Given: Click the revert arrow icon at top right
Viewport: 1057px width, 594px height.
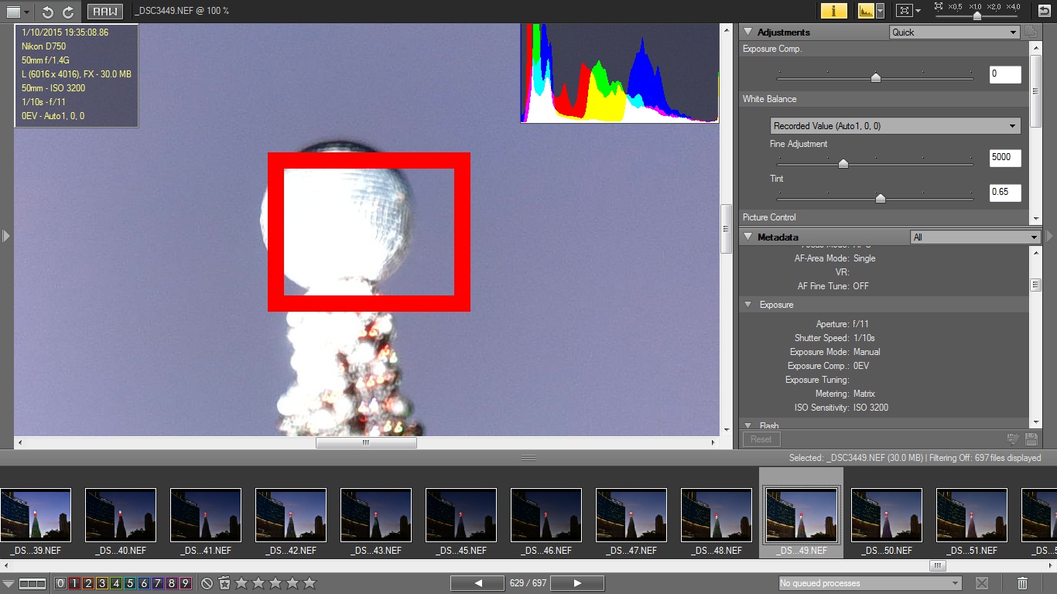Looking at the screenshot, I should point(1044,11).
